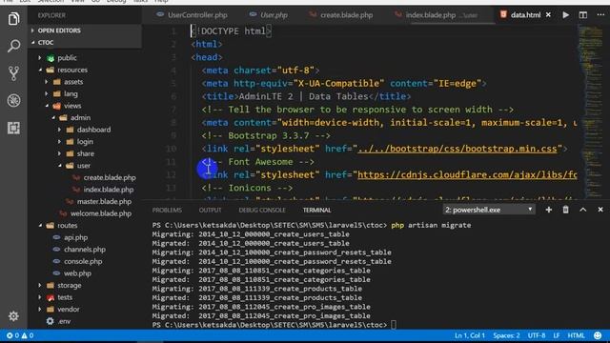The height and width of the screenshot is (343, 610).
Task: Switch to the UserController.php tab
Action: [193, 15]
